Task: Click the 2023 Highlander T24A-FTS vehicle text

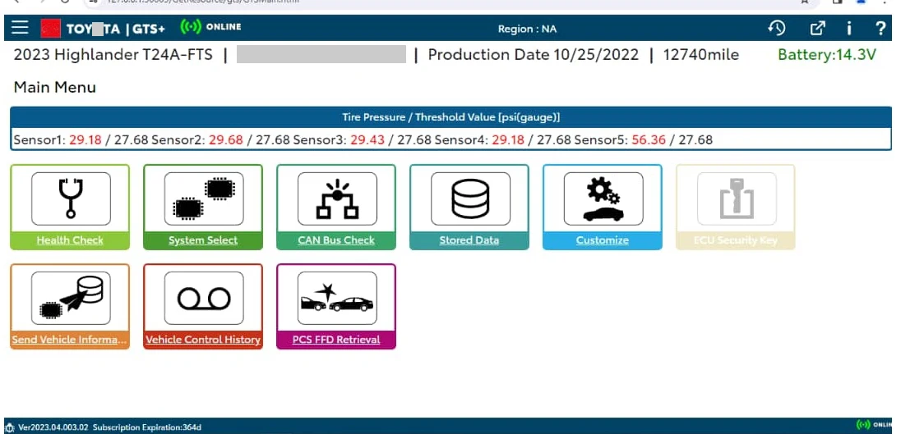Action: [x=113, y=55]
